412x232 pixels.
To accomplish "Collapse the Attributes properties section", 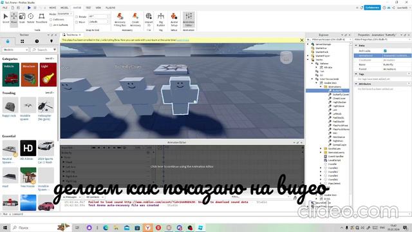I will click(x=356, y=84).
